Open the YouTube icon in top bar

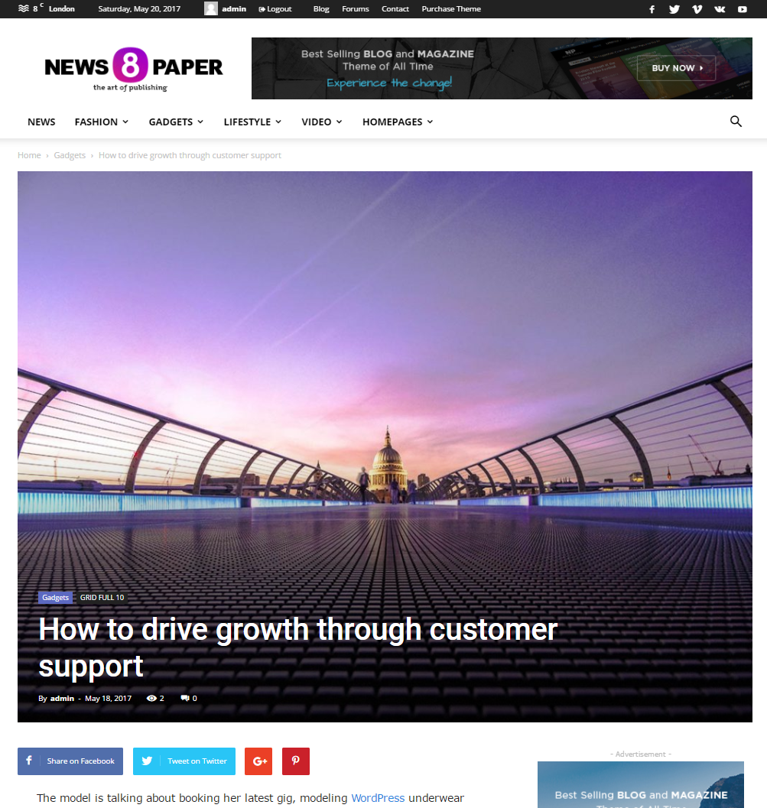[x=743, y=8]
